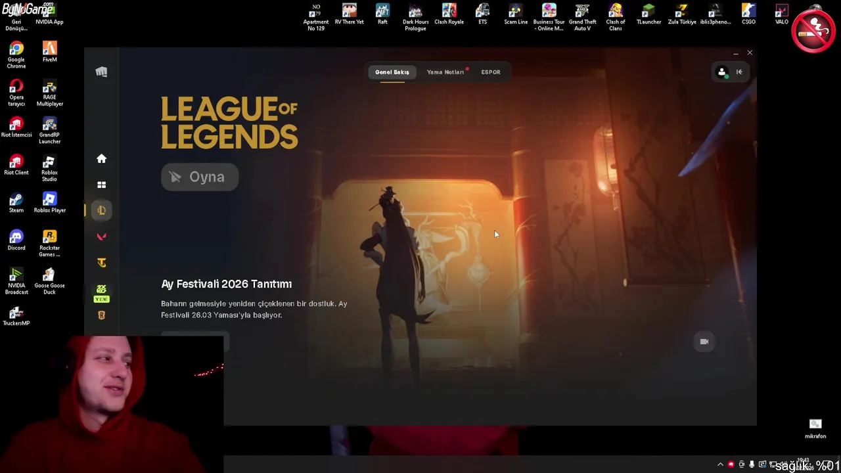Select the Dark Hours Prologue desktop icon
841x473 pixels.
coord(416,17)
